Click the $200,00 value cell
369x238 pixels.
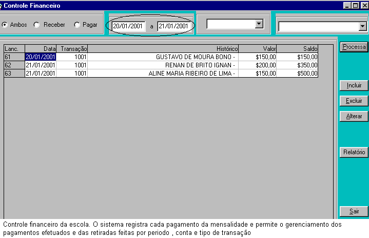pyautogui.click(x=258, y=65)
